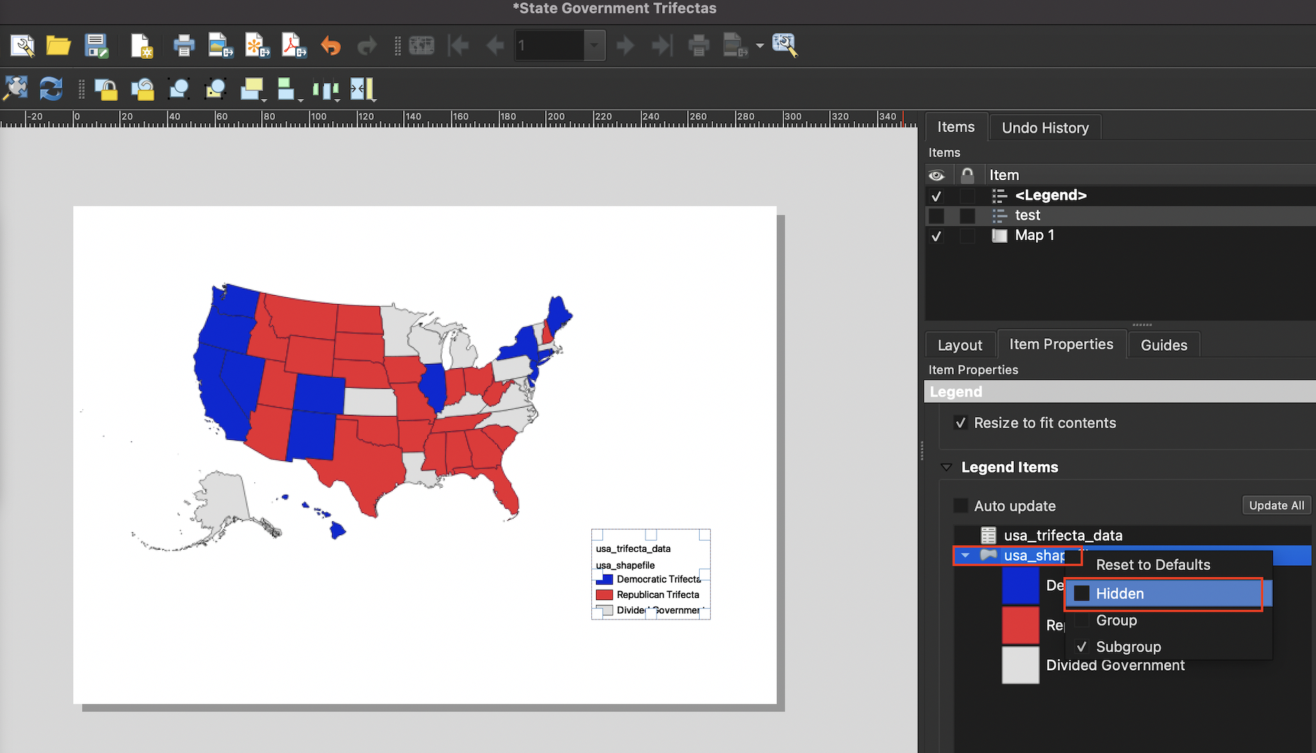1316x753 pixels.
Task: Open the atlas page number dropdown
Action: pos(594,46)
